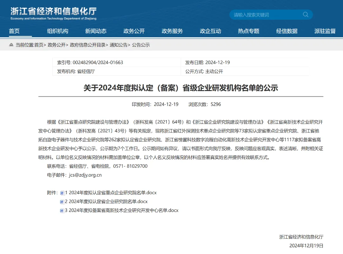Click the 附件: label

point(52,193)
